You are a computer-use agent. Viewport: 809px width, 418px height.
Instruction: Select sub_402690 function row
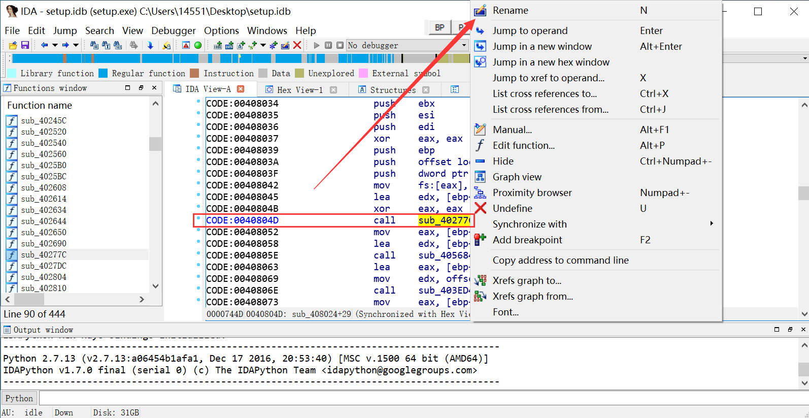[x=77, y=243]
